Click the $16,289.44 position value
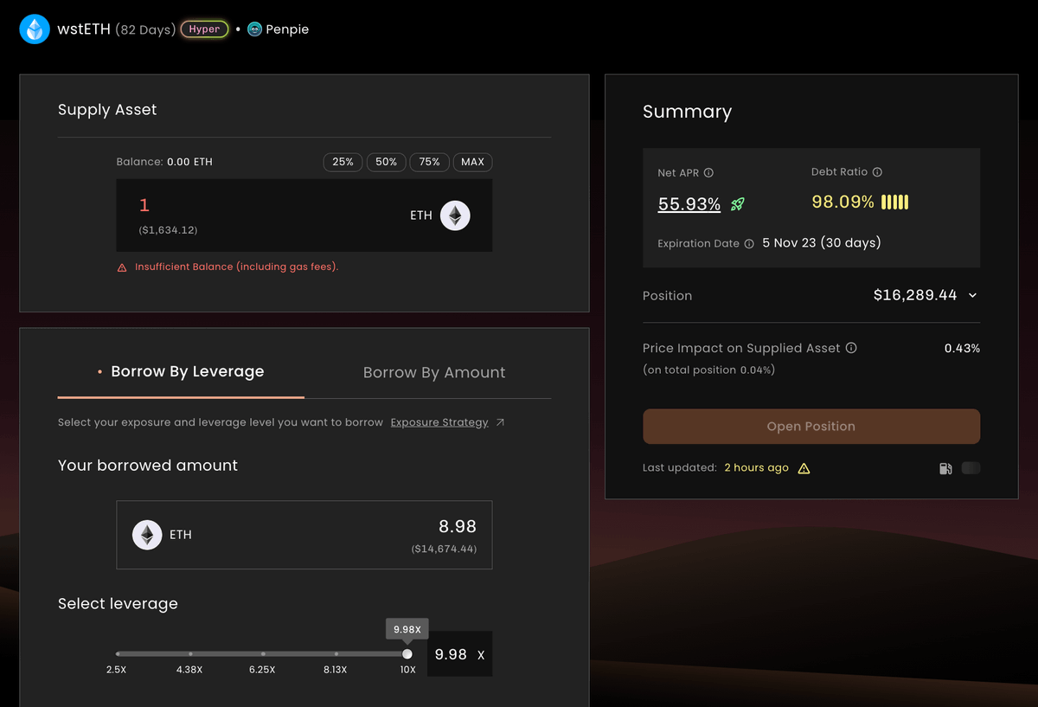The width and height of the screenshot is (1038, 707). point(915,295)
